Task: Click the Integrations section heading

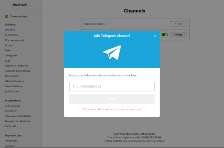Action: click(13, 101)
